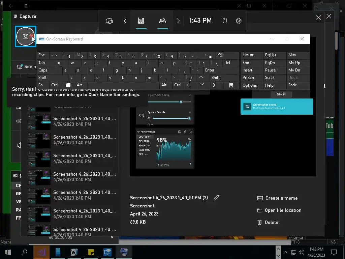Toggle Caps lock on the On-Screen Keyboard

[49, 70]
